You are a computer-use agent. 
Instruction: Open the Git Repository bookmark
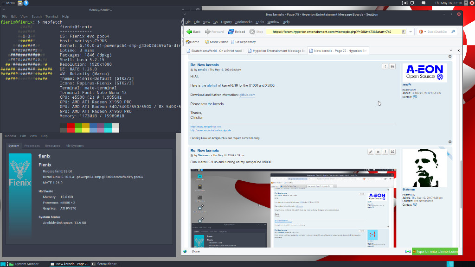(243, 42)
